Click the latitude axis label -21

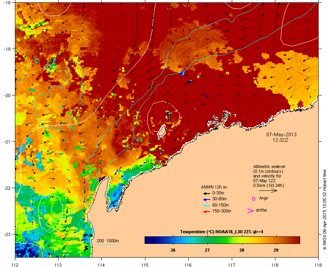point(7,142)
